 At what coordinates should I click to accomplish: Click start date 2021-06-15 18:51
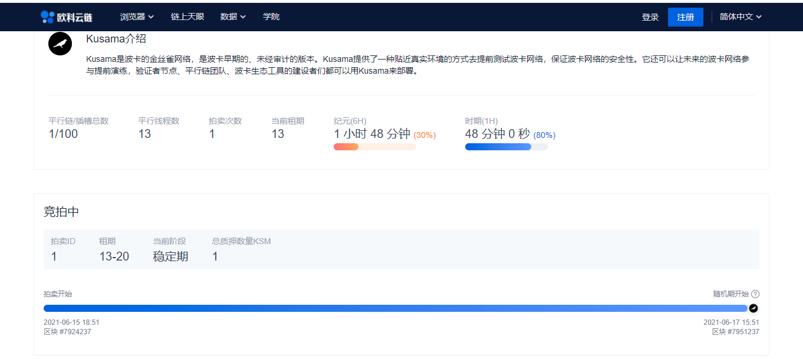coord(71,322)
